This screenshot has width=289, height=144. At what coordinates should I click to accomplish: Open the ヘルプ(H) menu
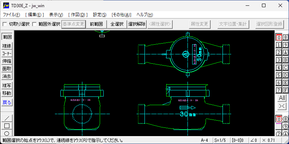point(145,15)
